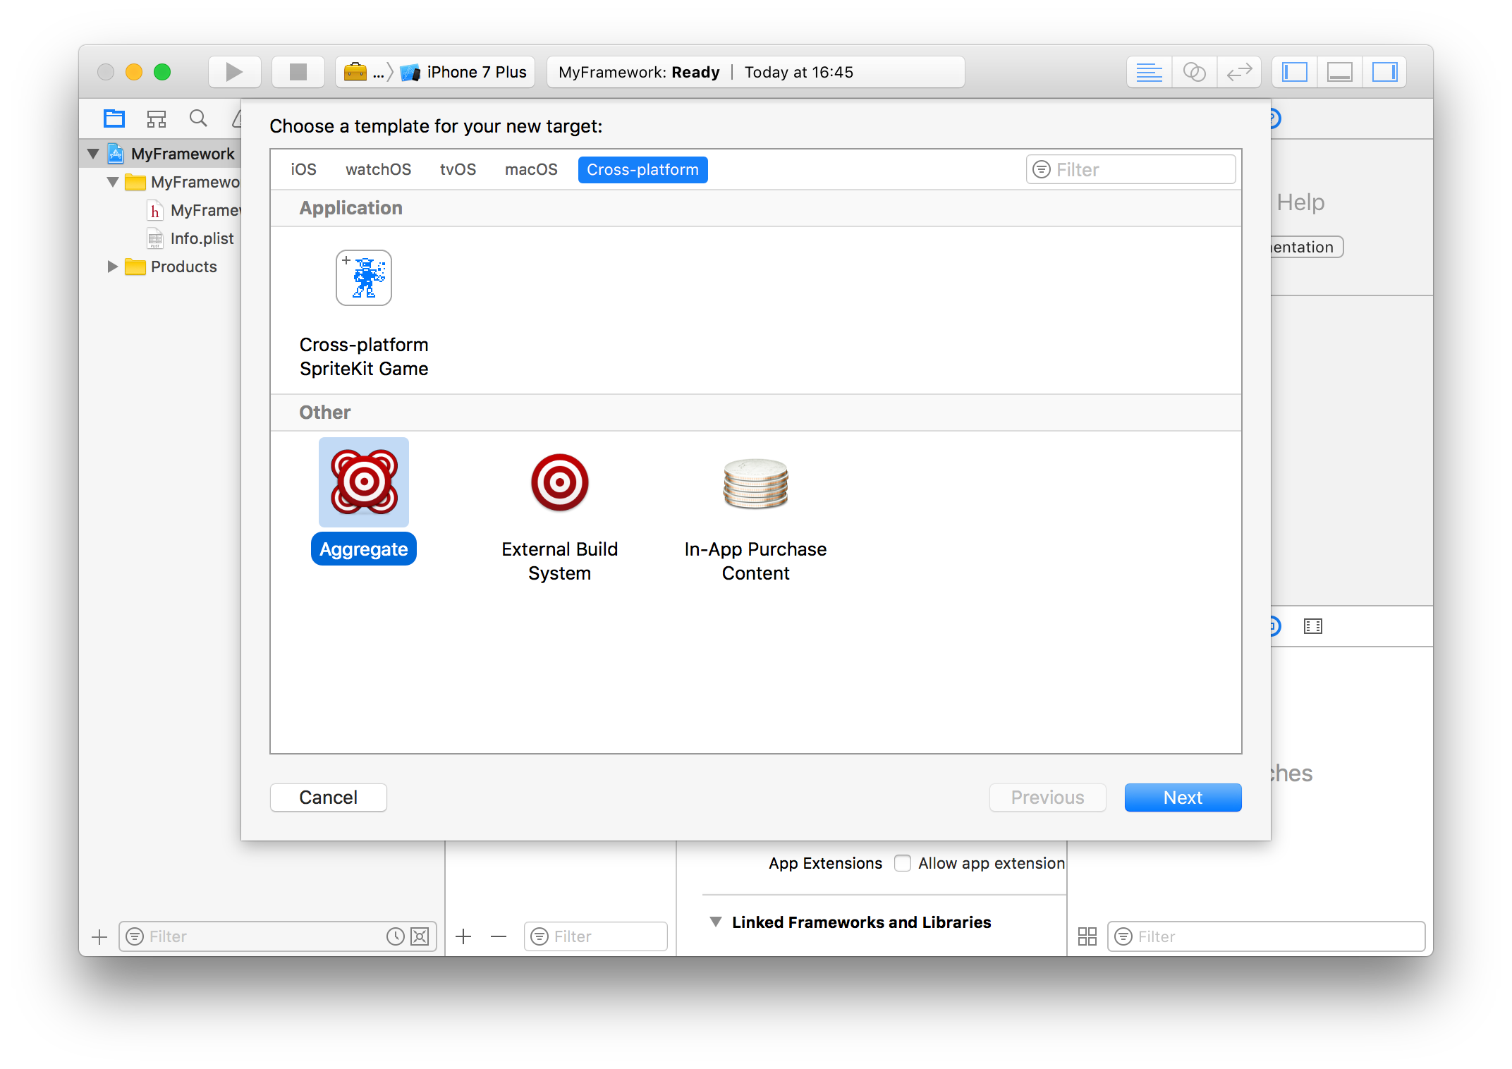Choose the External Build System template

pos(559,482)
